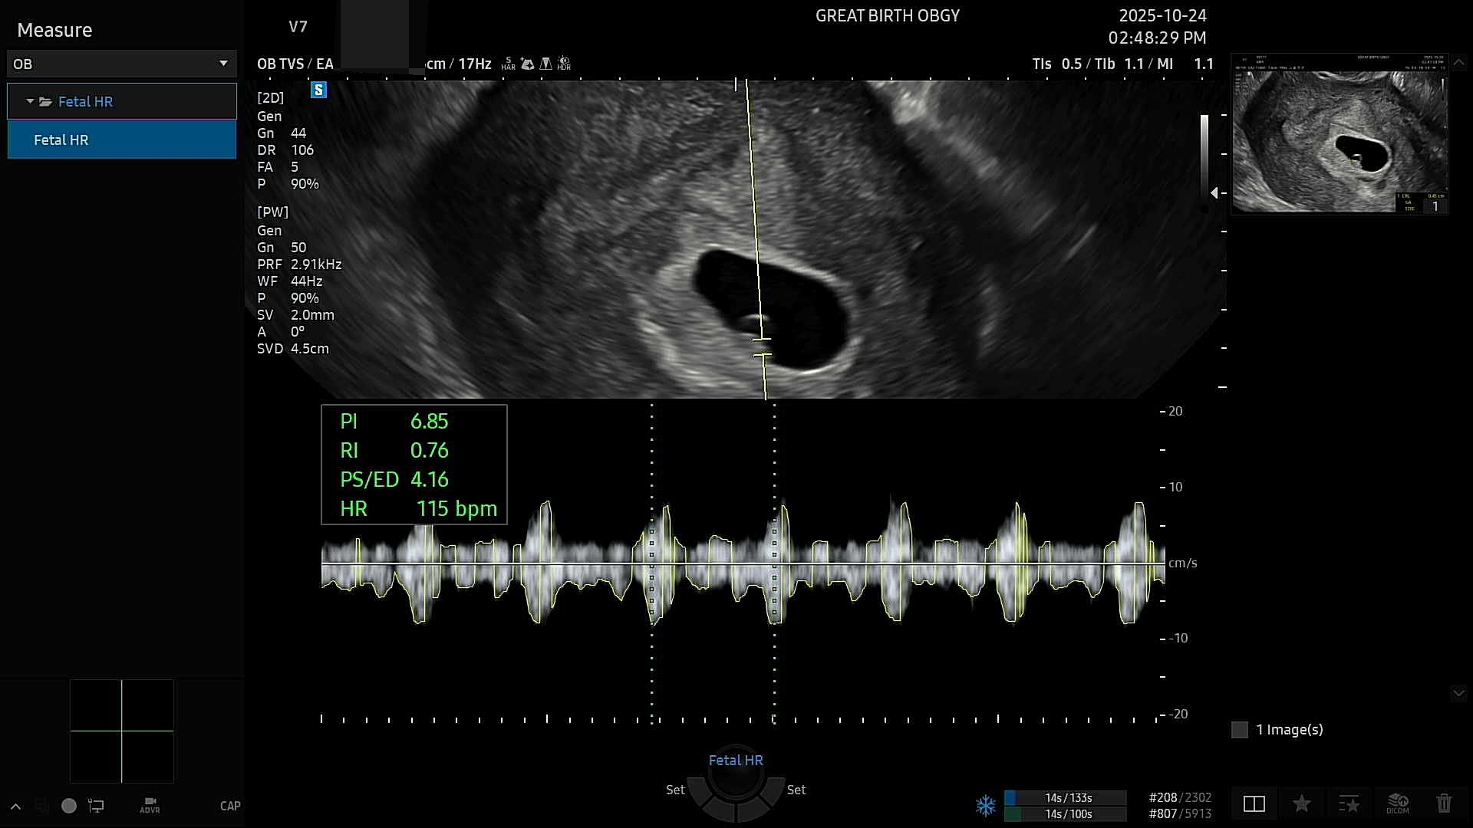1473x828 pixels.
Task: Click the network monitor icon
Action: (x=96, y=806)
